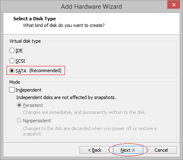Click the Add Hardware Wizard title bar

click(x=91, y=7)
